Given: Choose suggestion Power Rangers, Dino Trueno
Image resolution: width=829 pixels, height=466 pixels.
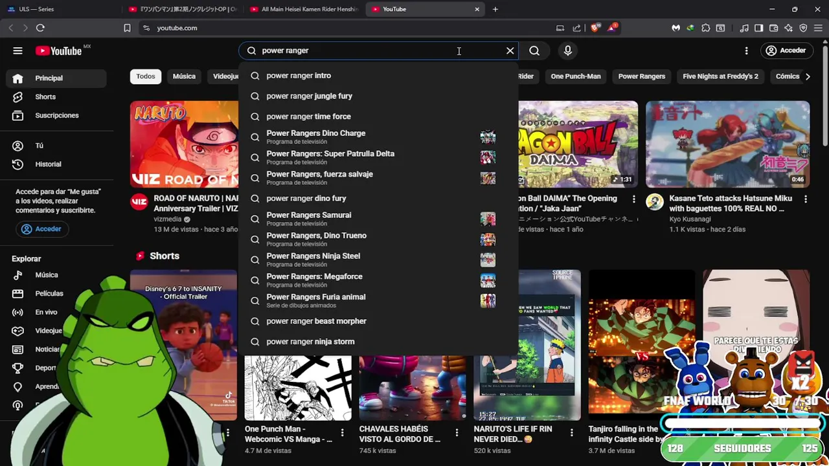Looking at the screenshot, I should tap(379, 239).
